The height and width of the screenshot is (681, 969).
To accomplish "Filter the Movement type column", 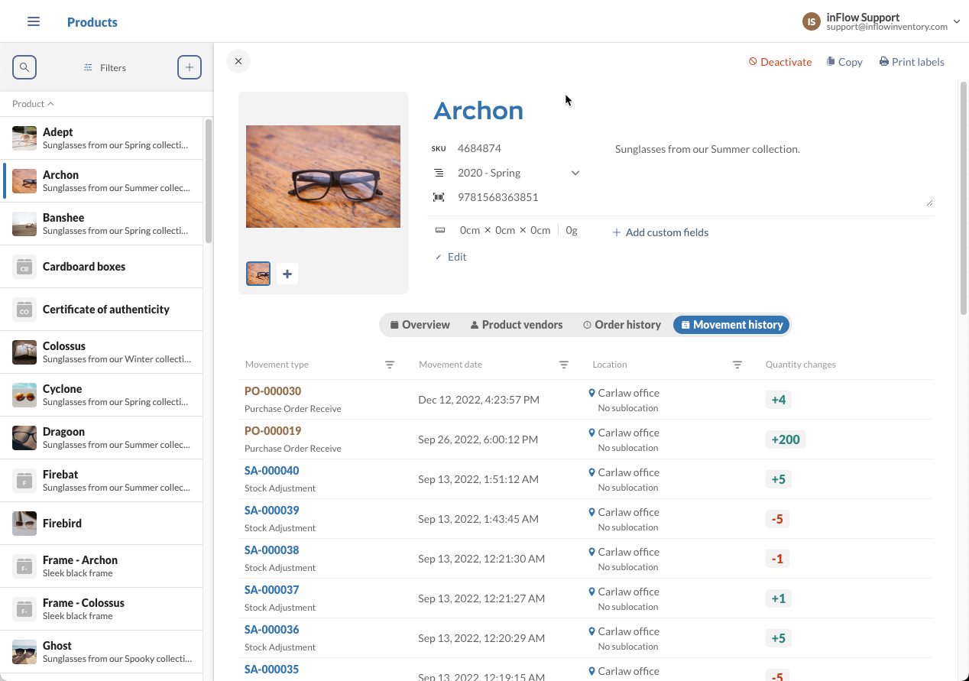I will pos(390,365).
